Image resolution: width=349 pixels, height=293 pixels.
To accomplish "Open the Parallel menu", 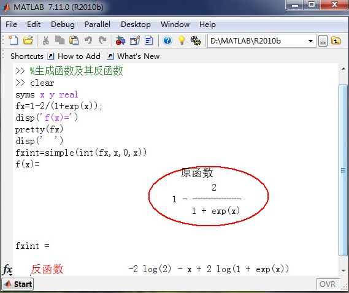I will (x=98, y=25).
